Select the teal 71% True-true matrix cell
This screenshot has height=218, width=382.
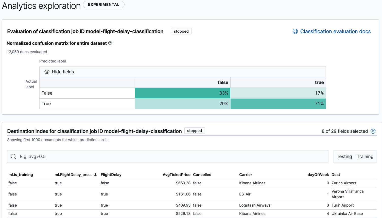tap(278, 104)
